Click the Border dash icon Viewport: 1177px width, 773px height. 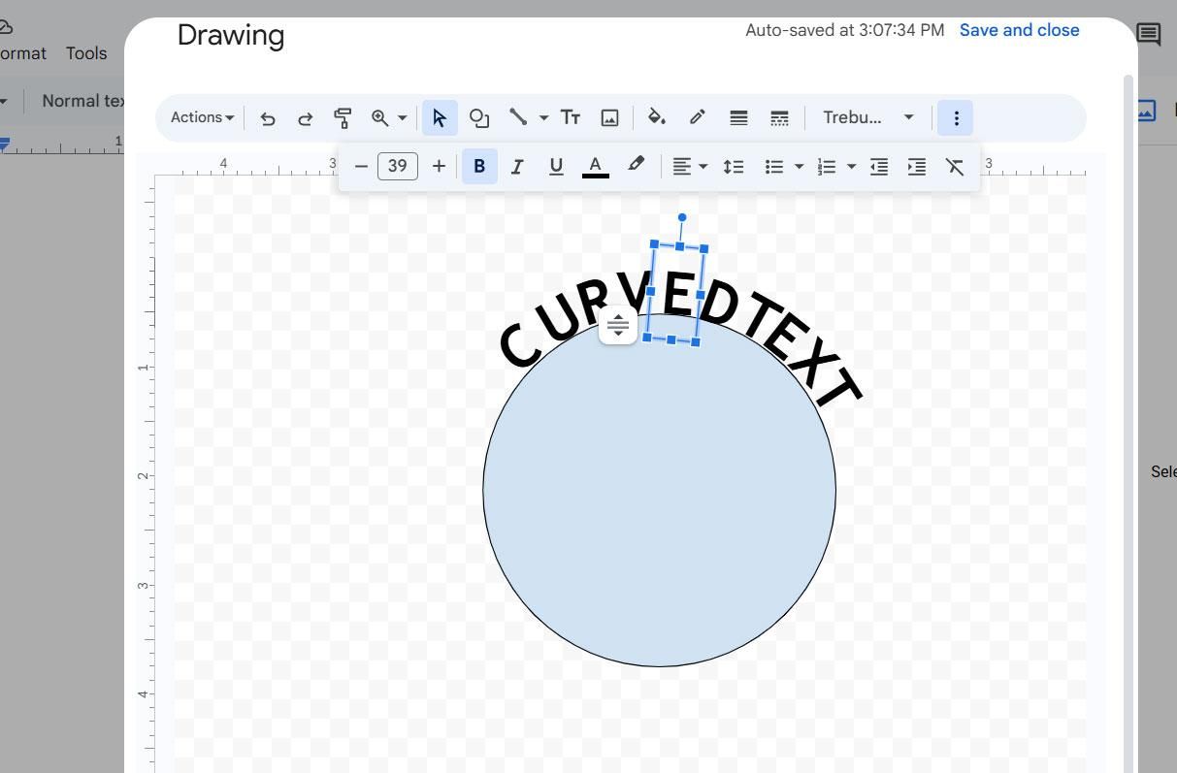tap(779, 117)
